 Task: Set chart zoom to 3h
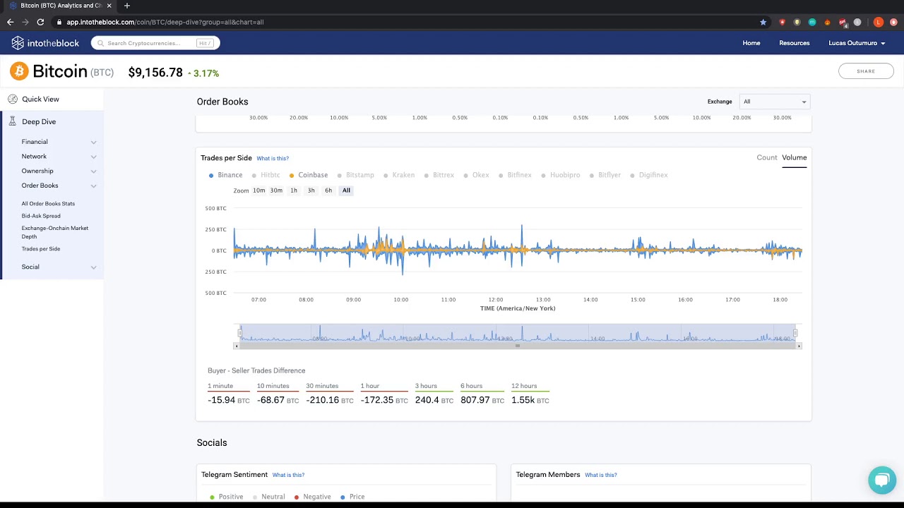311,190
